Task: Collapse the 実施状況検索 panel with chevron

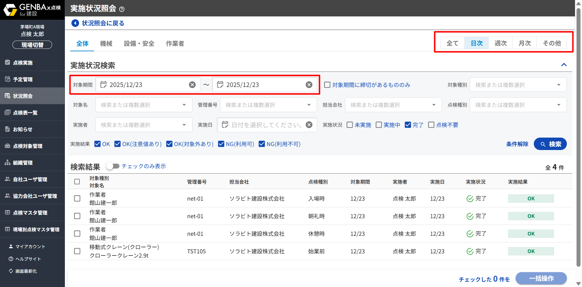Action: pyautogui.click(x=564, y=65)
